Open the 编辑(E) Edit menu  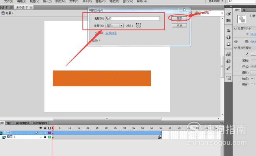coord(22,1)
